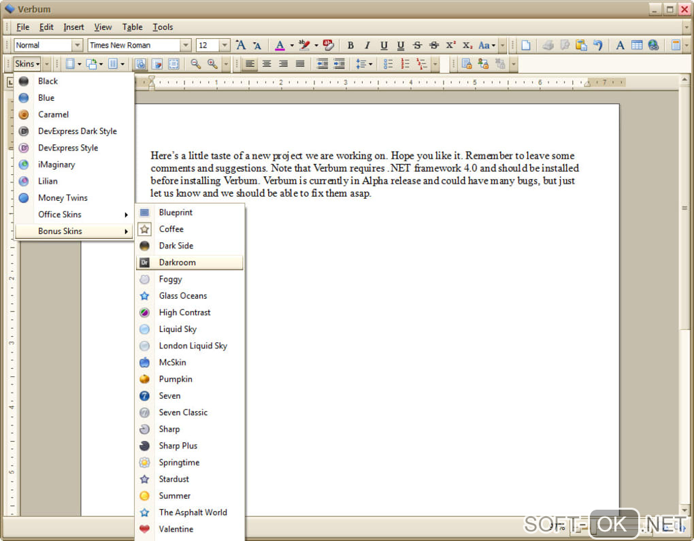Click the Paste clipboard icon

(581, 45)
